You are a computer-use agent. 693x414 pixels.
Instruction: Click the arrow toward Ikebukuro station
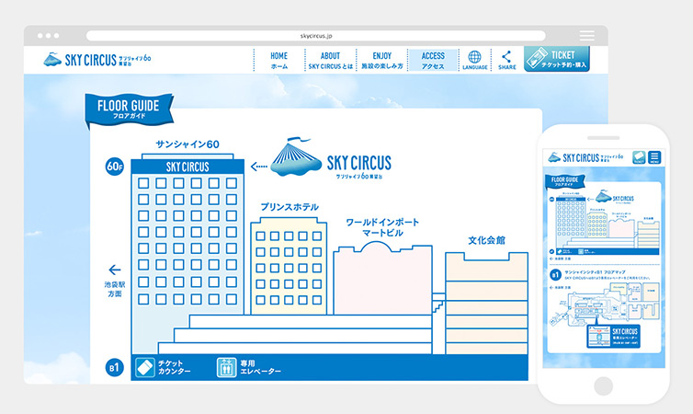(x=115, y=270)
